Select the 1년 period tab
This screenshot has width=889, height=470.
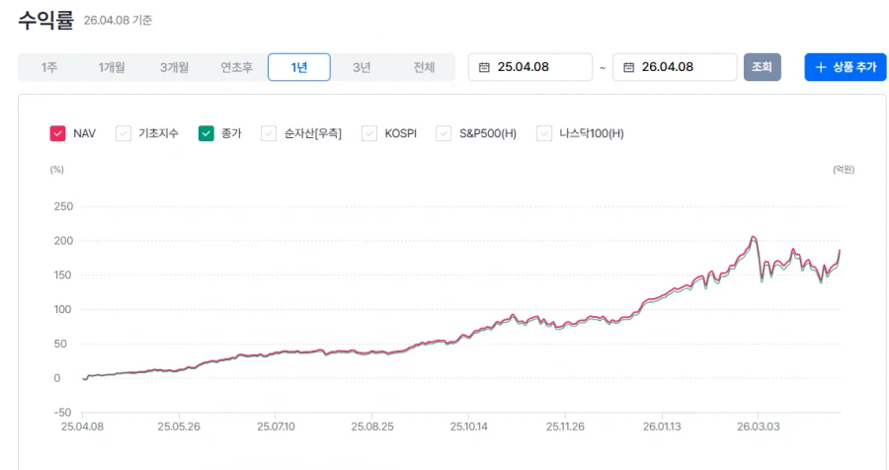298,67
